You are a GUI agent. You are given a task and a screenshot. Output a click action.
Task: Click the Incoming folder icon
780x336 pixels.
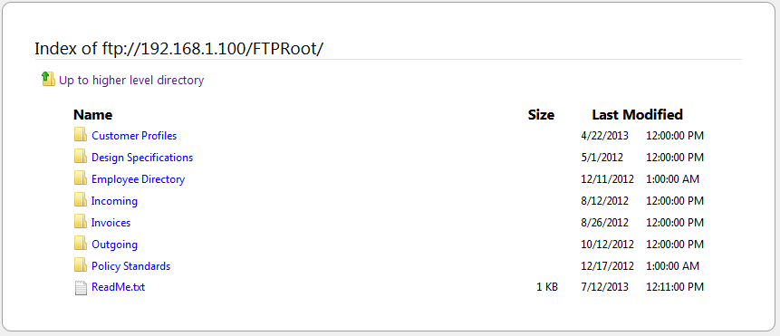[x=81, y=200]
